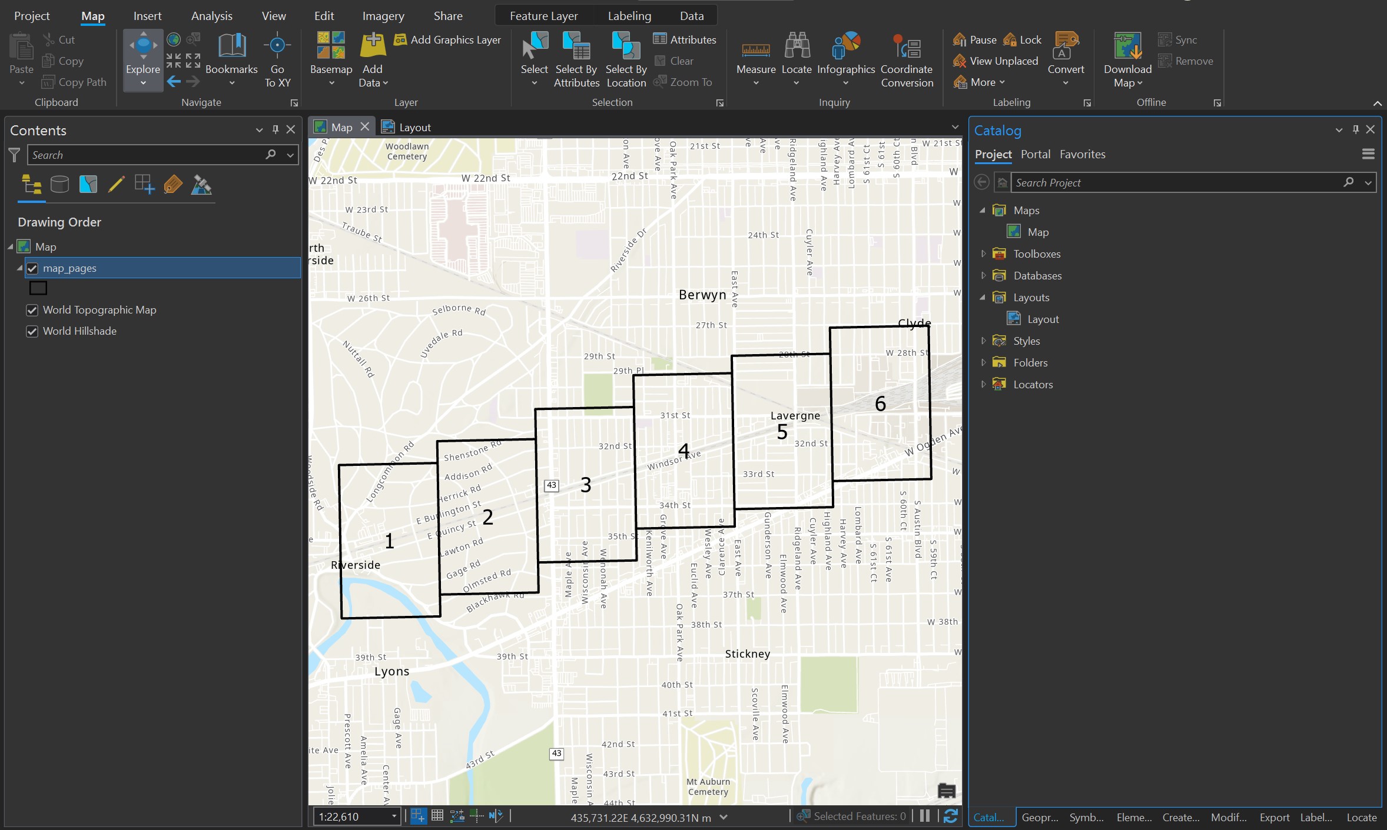Click List By Data Source icon
Screen dimensions: 1387x830
pyautogui.click(x=59, y=185)
